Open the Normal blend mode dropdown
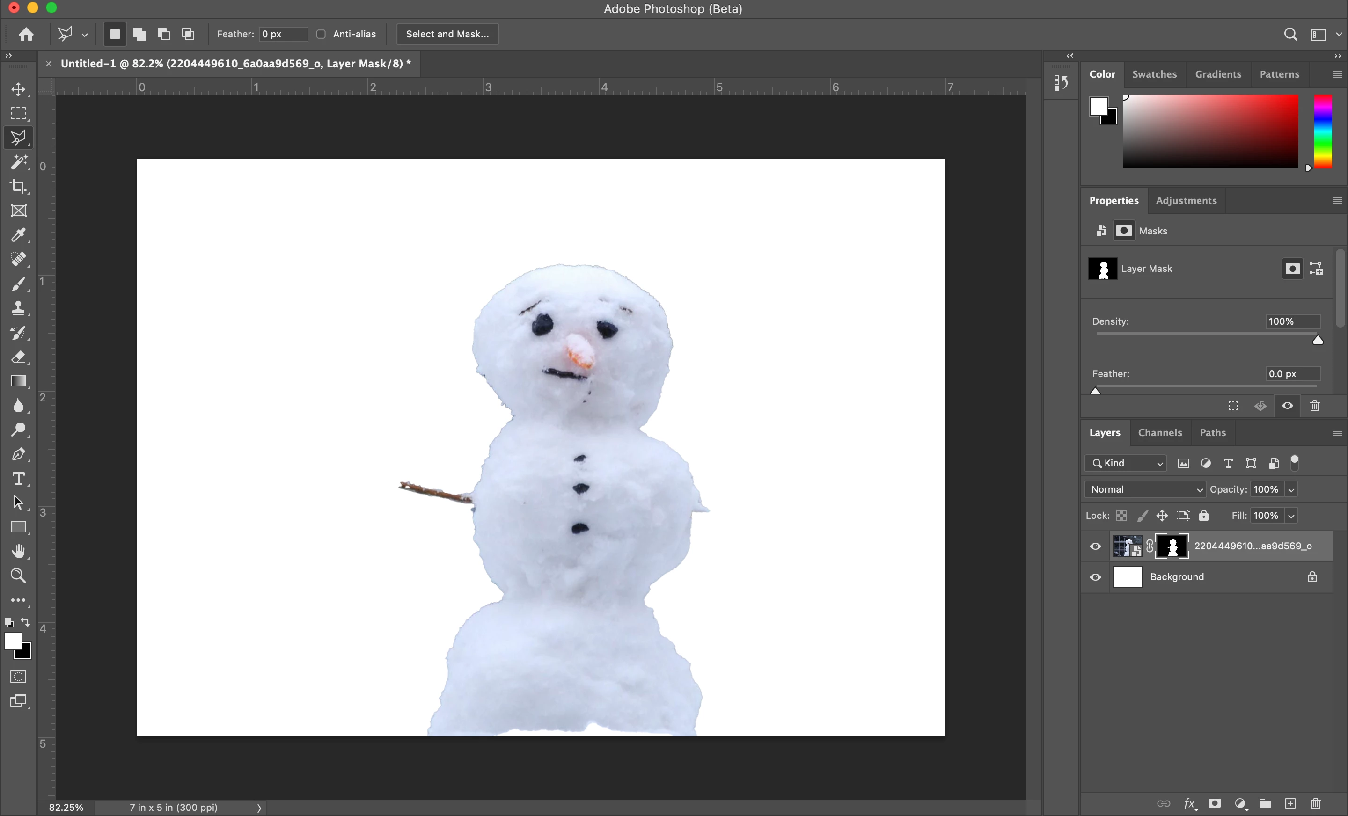Screen dimensions: 1348x816 point(1144,489)
